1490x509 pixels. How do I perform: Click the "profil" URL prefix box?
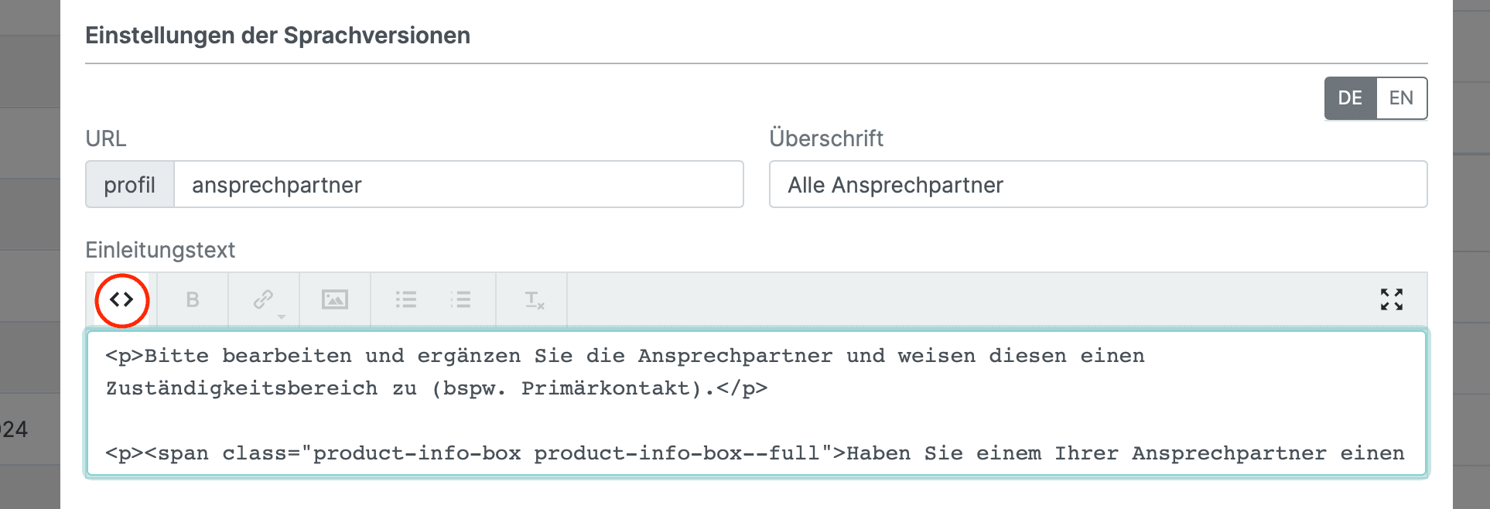click(x=130, y=185)
